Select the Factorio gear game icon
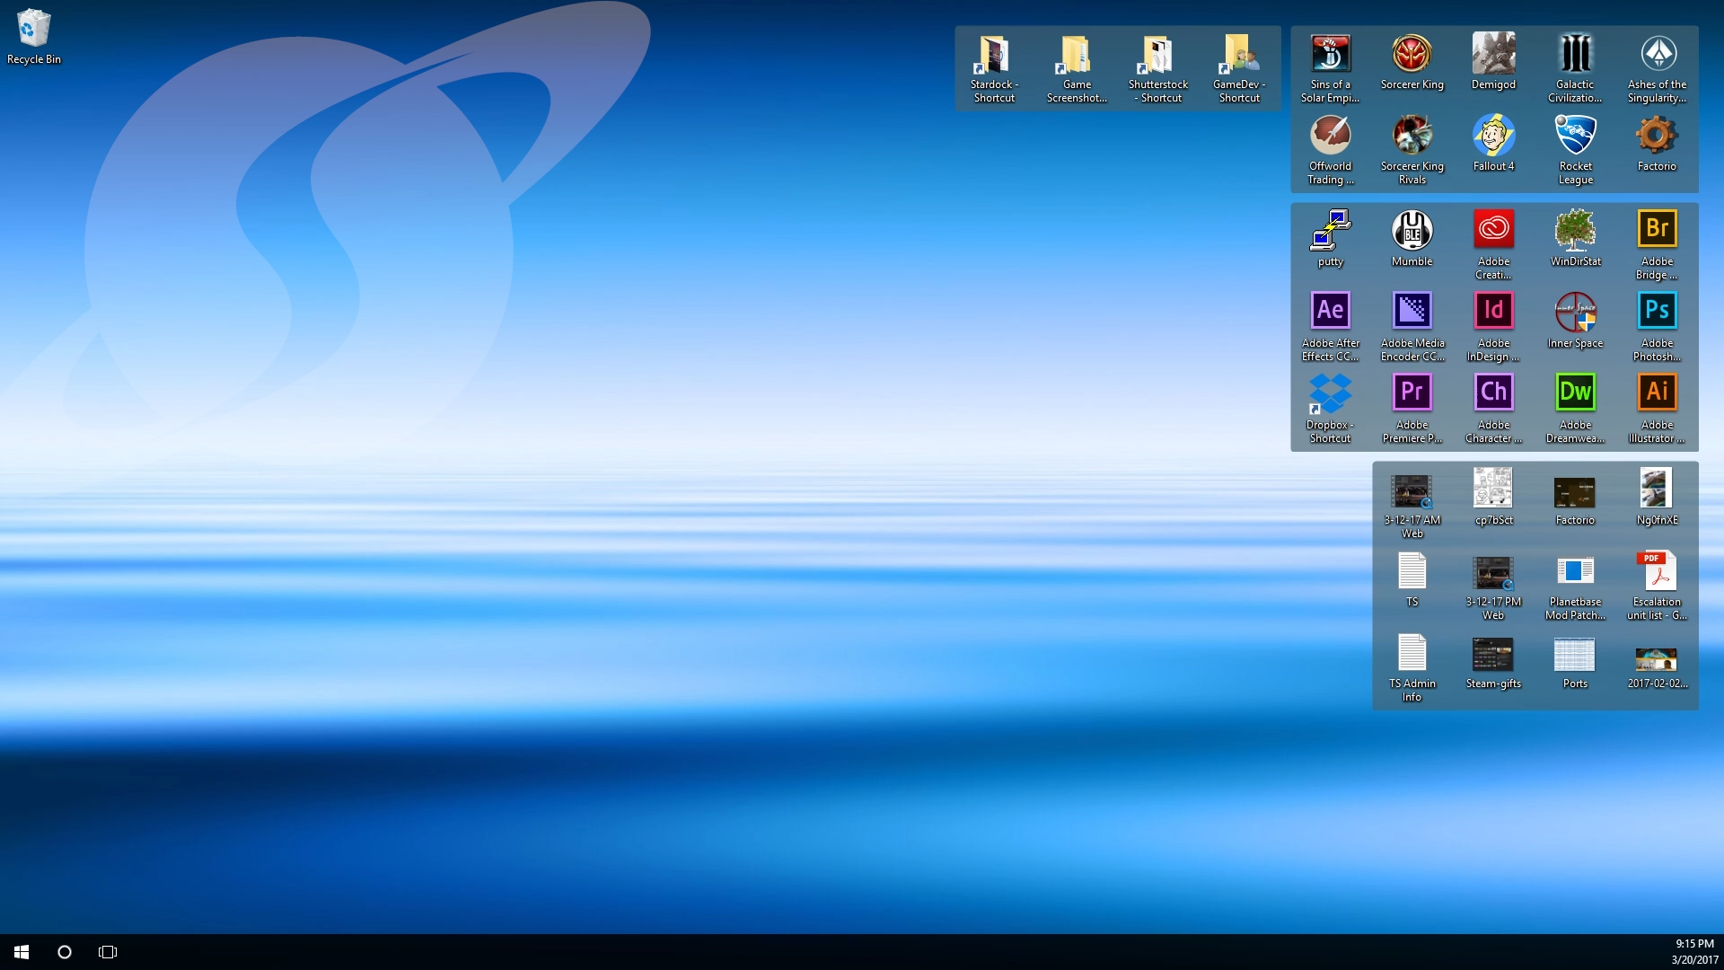This screenshot has height=970, width=1724. [x=1657, y=136]
